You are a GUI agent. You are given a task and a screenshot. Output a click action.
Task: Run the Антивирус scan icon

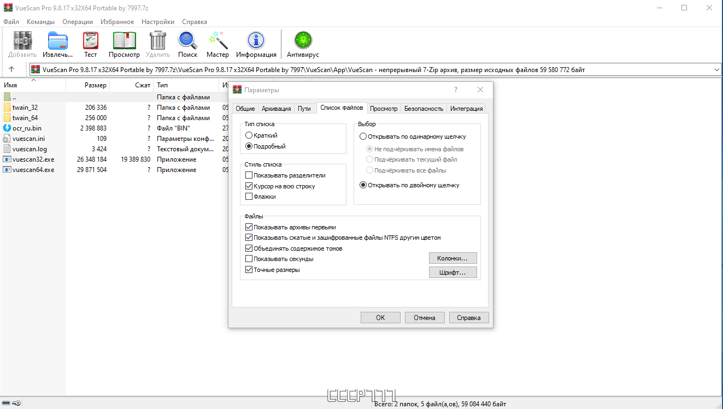pos(303,40)
